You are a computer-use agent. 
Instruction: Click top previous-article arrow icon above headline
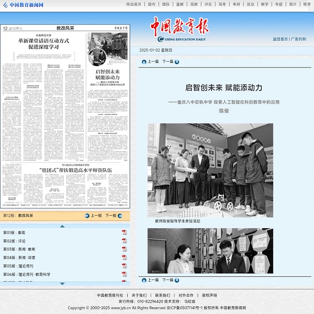(144, 62)
